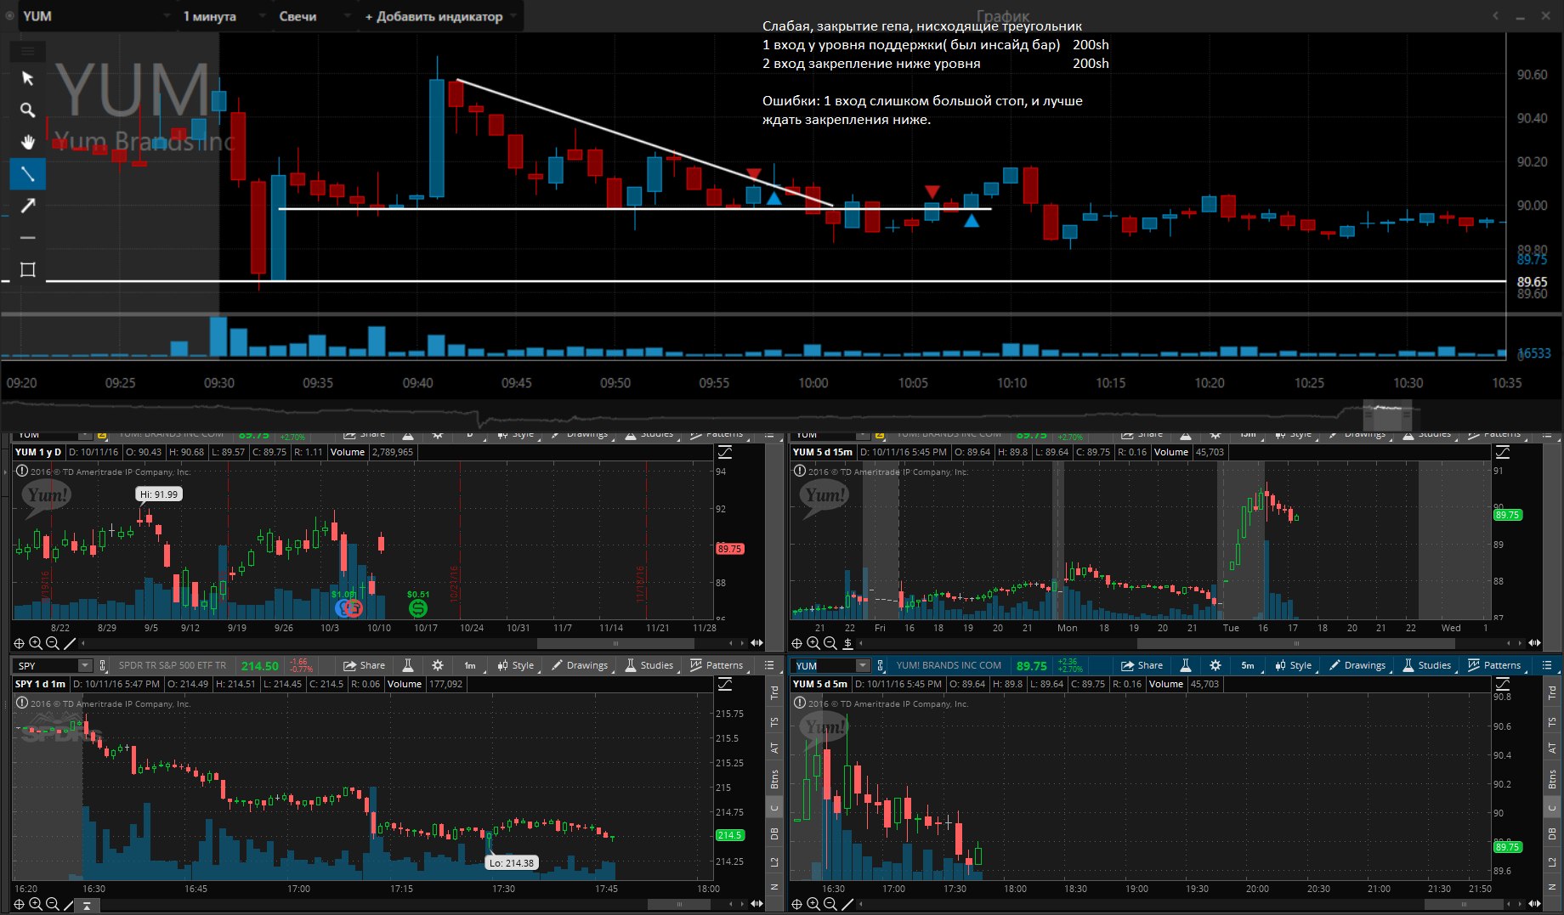This screenshot has width=1564, height=915.
Task: Click the YUM symbol input in 5m chart
Action: point(824,665)
